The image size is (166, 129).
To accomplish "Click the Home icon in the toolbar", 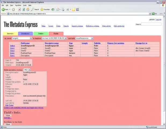I will (28, 9).
